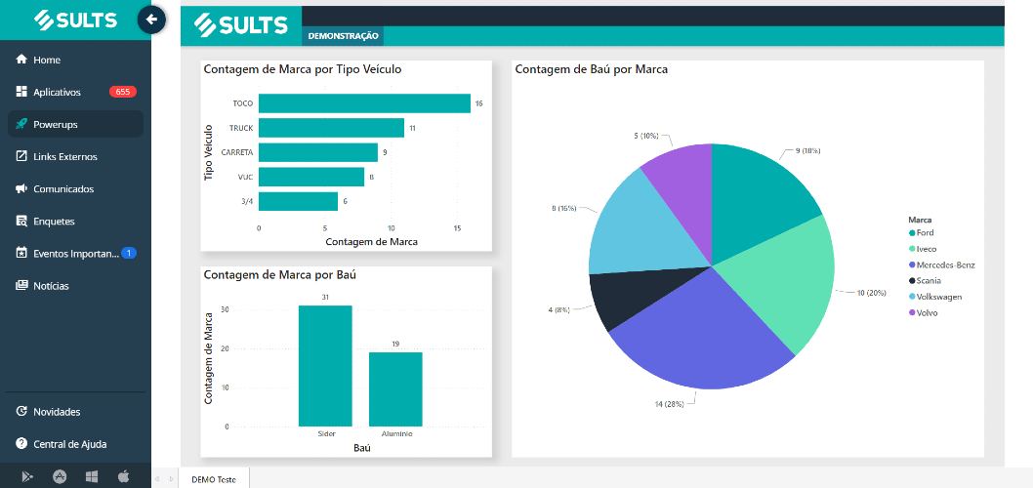Image resolution: width=1033 pixels, height=488 pixels.
Task: Click the Apple macOS icon
Action: click(123, 477)
